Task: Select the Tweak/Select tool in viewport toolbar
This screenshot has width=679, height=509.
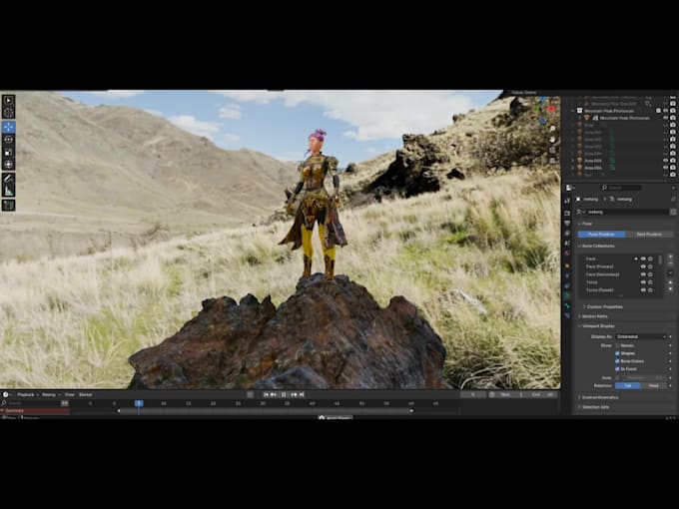Action: point(8,101)
